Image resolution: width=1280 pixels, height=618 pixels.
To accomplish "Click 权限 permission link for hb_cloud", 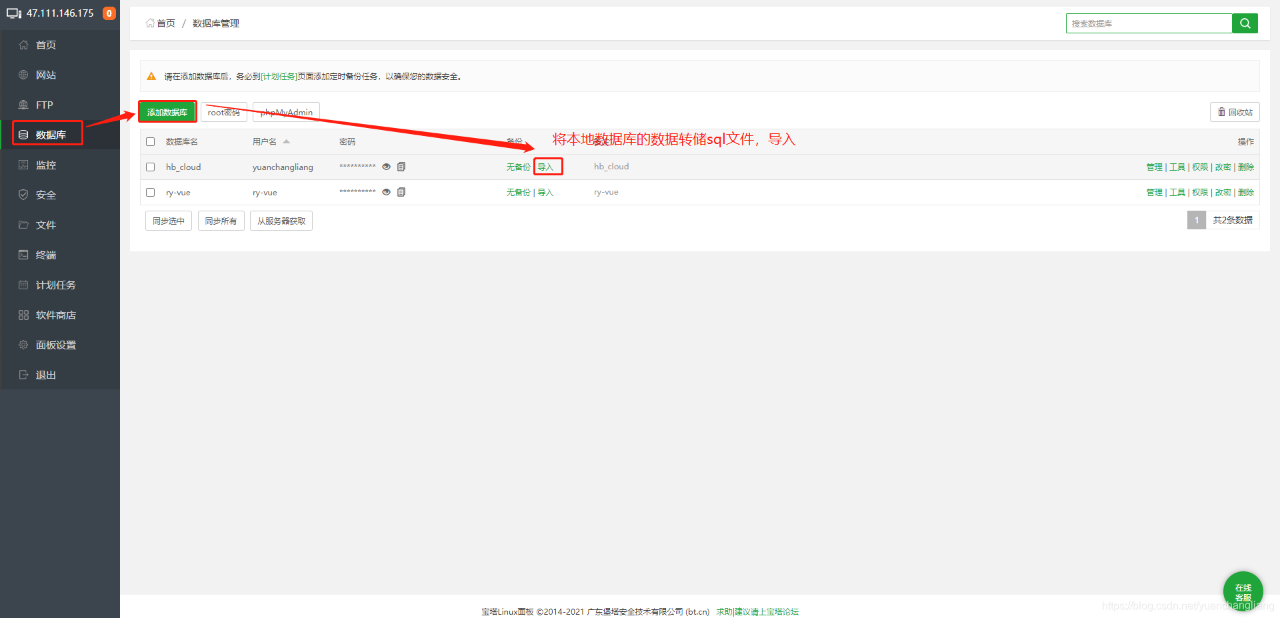I will click(x=1200, y=167).
